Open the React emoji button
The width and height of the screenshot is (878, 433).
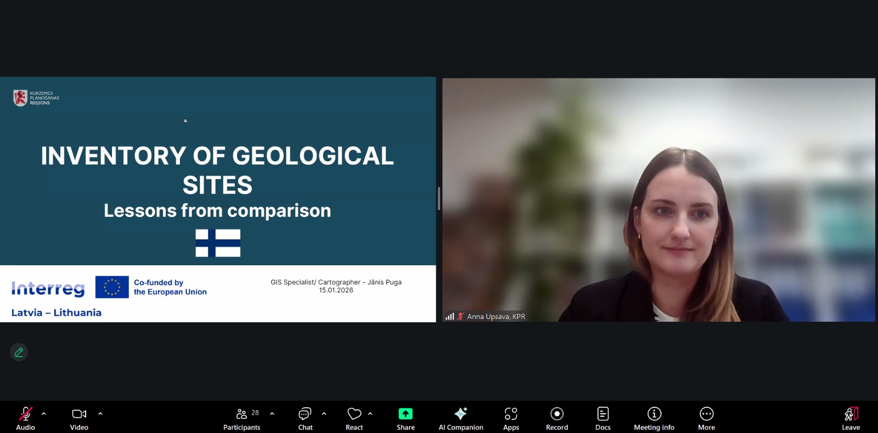point(354,418)
